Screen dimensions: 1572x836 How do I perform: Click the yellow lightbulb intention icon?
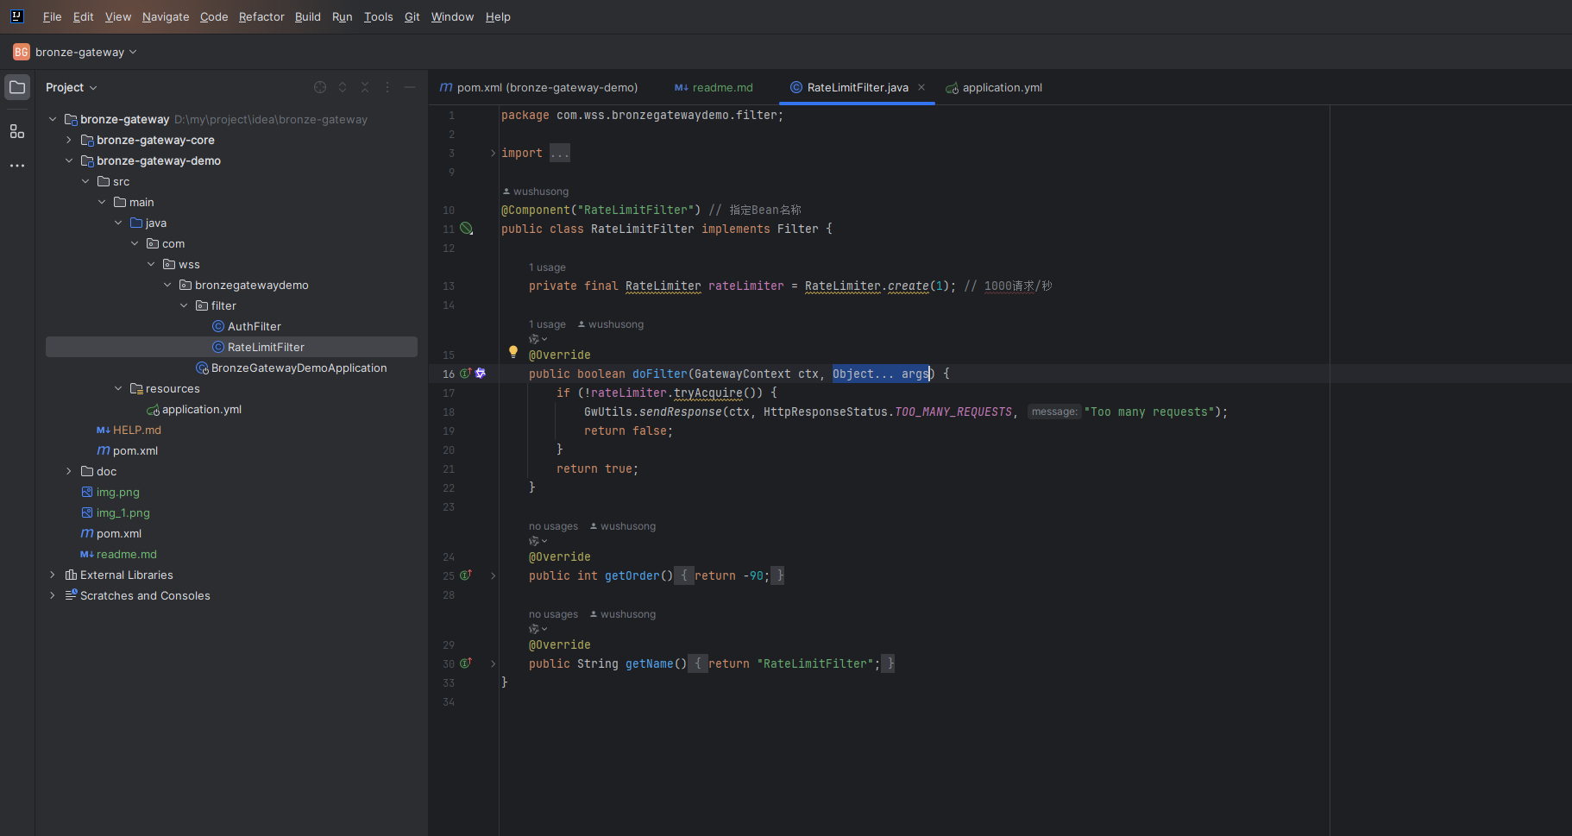[513, 352]
